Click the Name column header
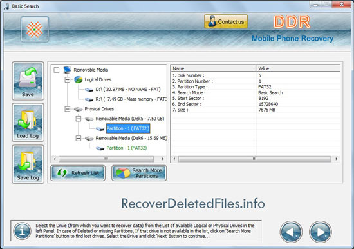 (x=213, y=68)
